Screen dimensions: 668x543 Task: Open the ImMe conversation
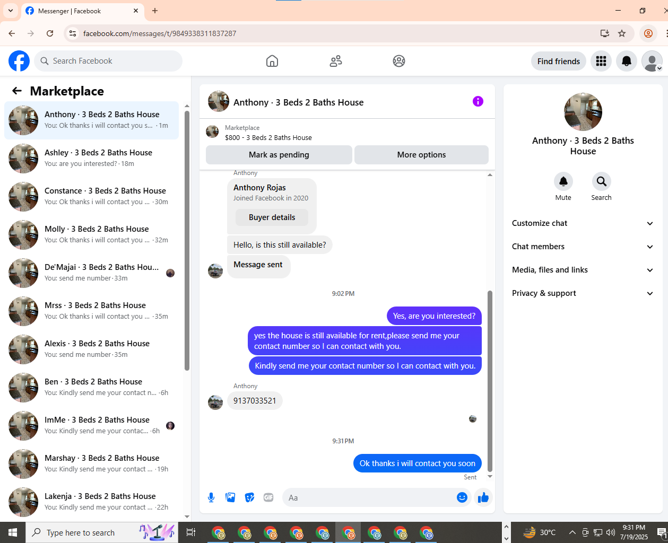tap(92, 426)
